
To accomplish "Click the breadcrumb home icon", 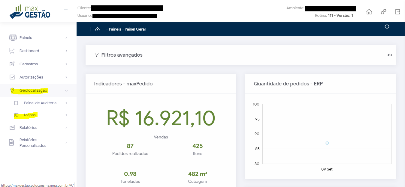I will [x=97, y=29].
